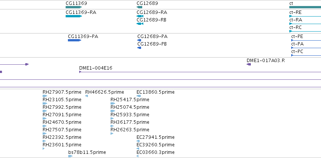321x158 pixels.
Task: Select the CG11369-RA transcript bar
Action: [74, 16]
